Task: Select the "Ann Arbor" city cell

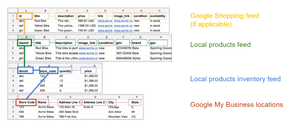Action: 115,112
